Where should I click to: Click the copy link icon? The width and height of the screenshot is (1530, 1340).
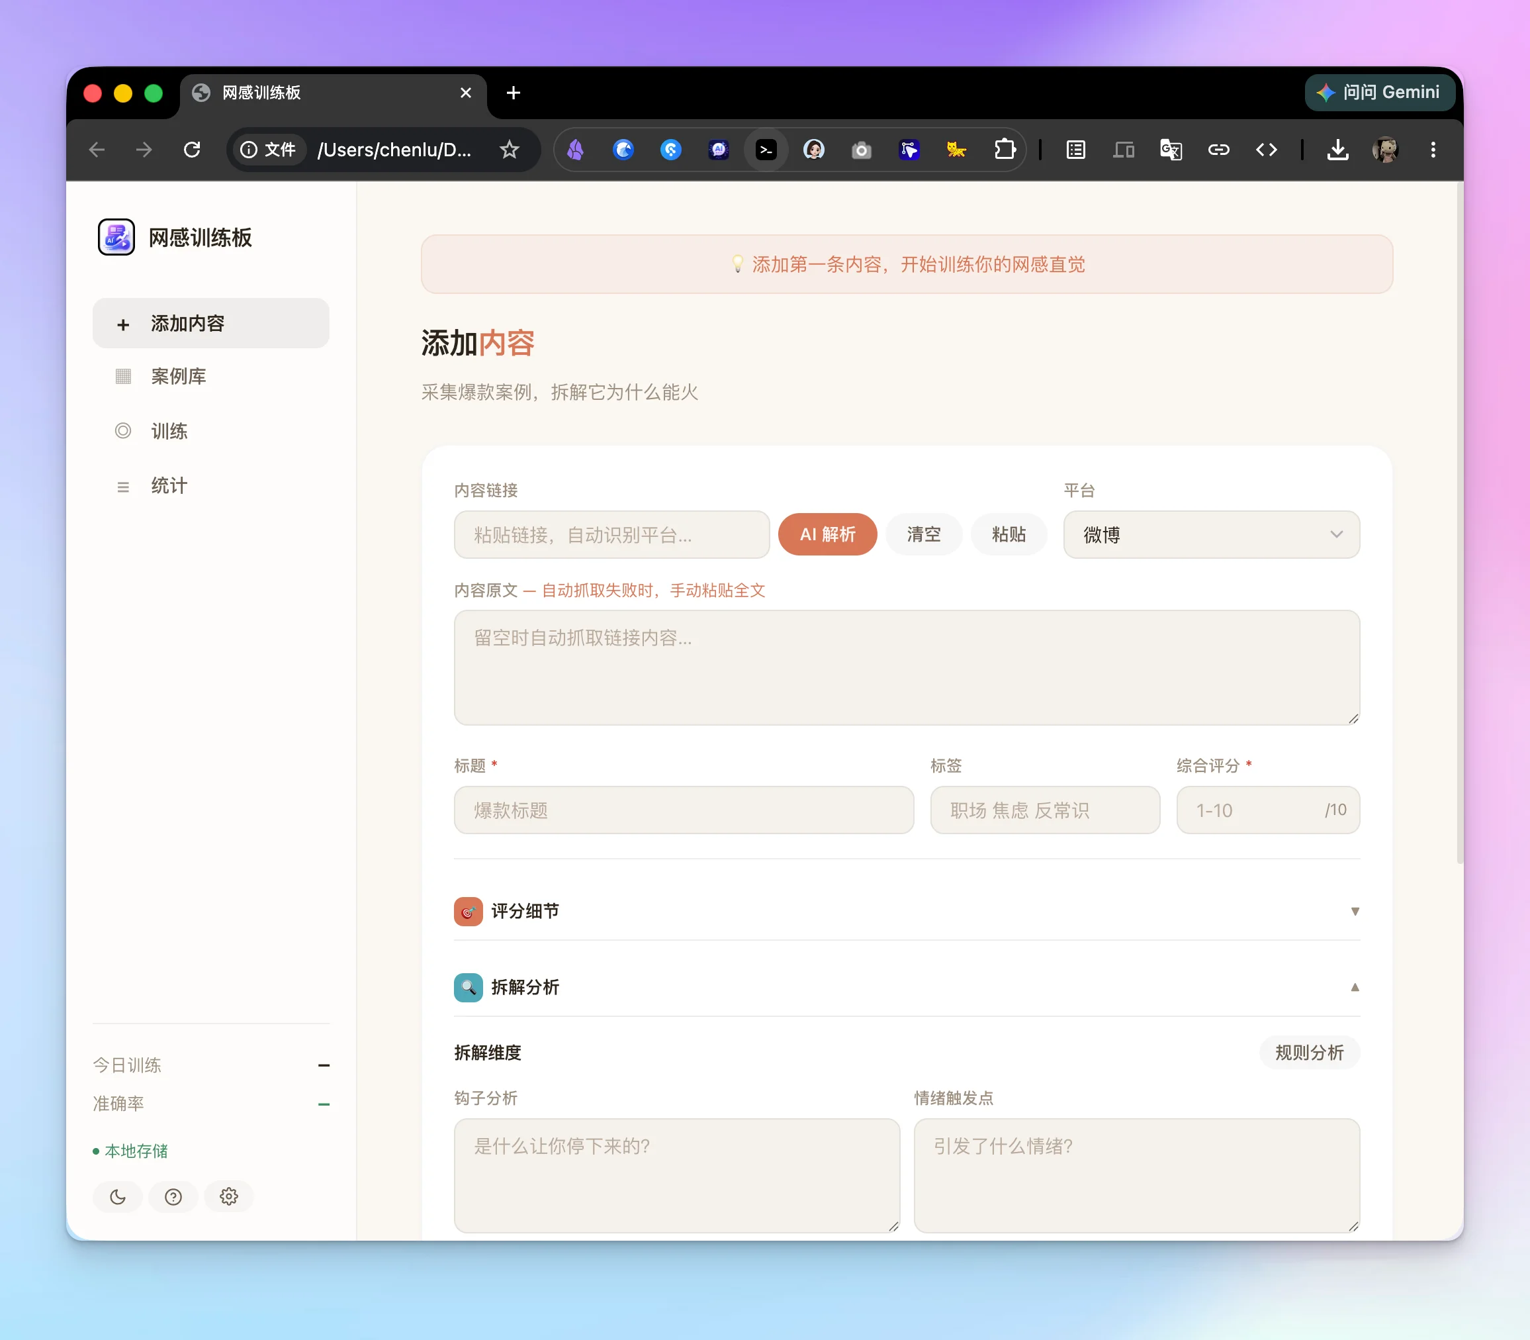[1218, 150]
